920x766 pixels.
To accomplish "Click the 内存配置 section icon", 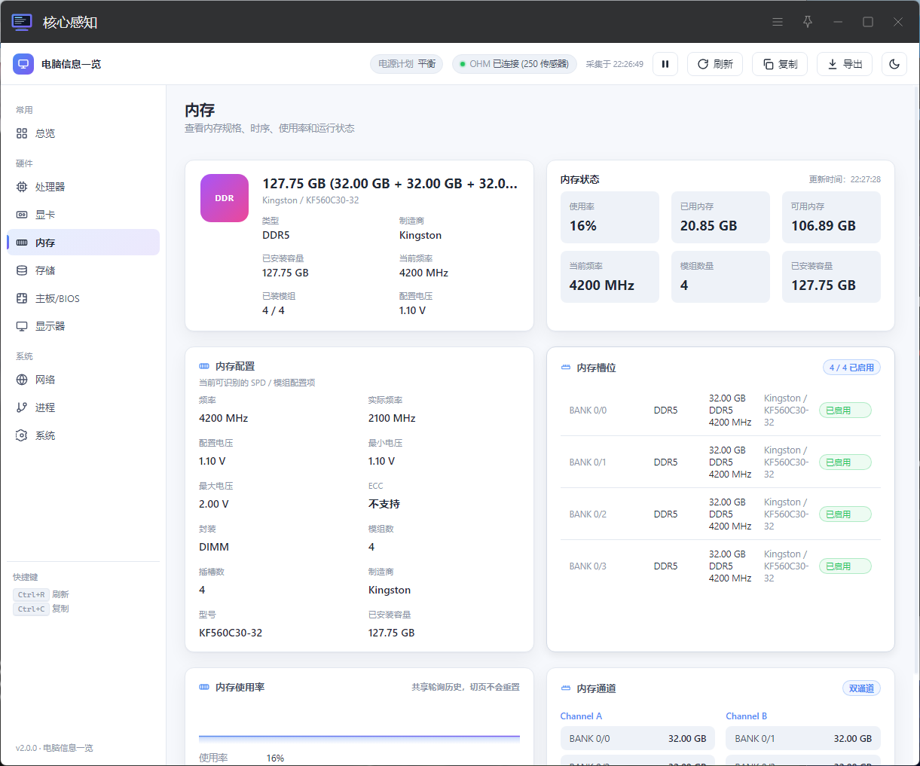I will (x=204, y=366).
